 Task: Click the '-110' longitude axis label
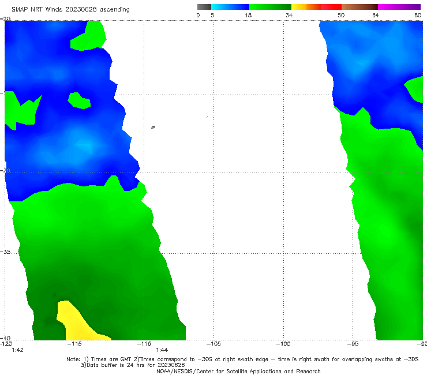pyautogui.click(x=144, y=344)
